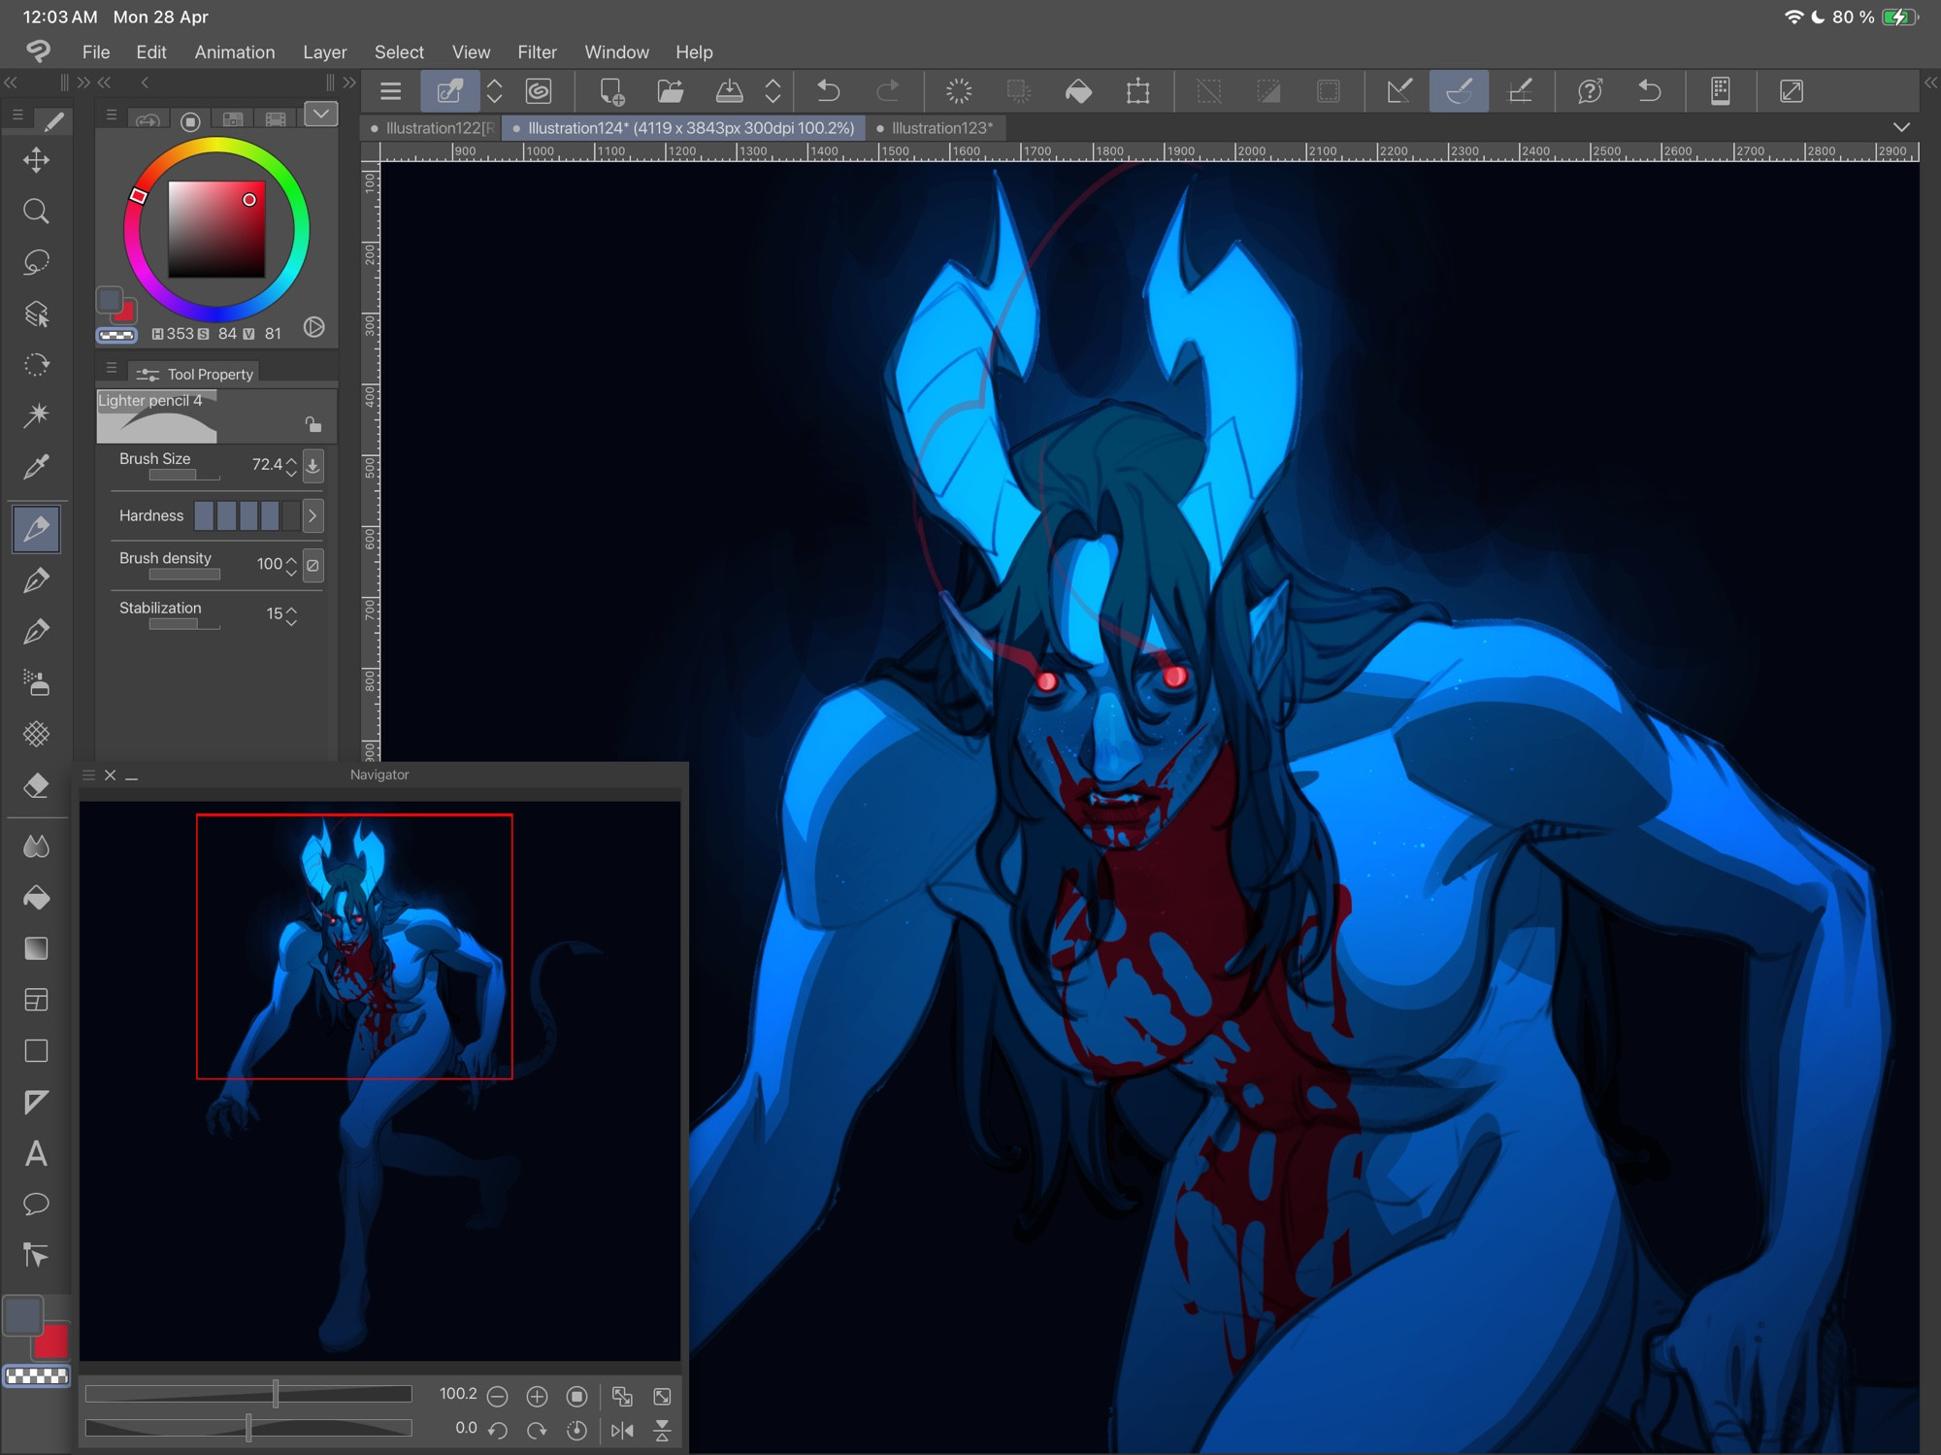Click the New document icon
The width and height of the screenshot is (1941, 1455).
[611, 91]
